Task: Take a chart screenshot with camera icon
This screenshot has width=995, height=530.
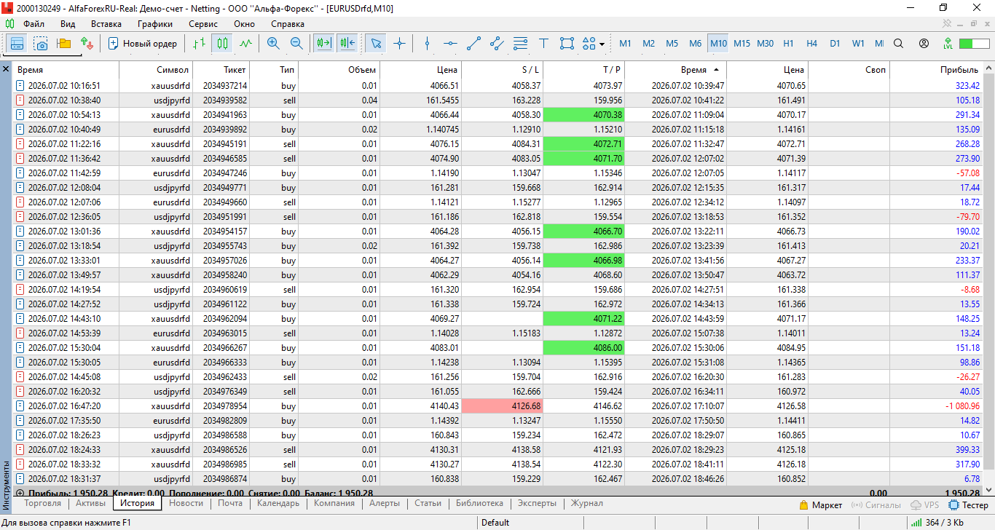Action: click(x=41, y=44)
